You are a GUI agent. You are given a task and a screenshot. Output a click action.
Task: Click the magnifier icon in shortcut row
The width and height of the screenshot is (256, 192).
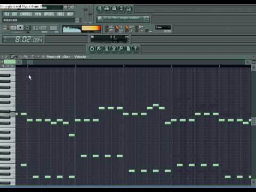121,49
